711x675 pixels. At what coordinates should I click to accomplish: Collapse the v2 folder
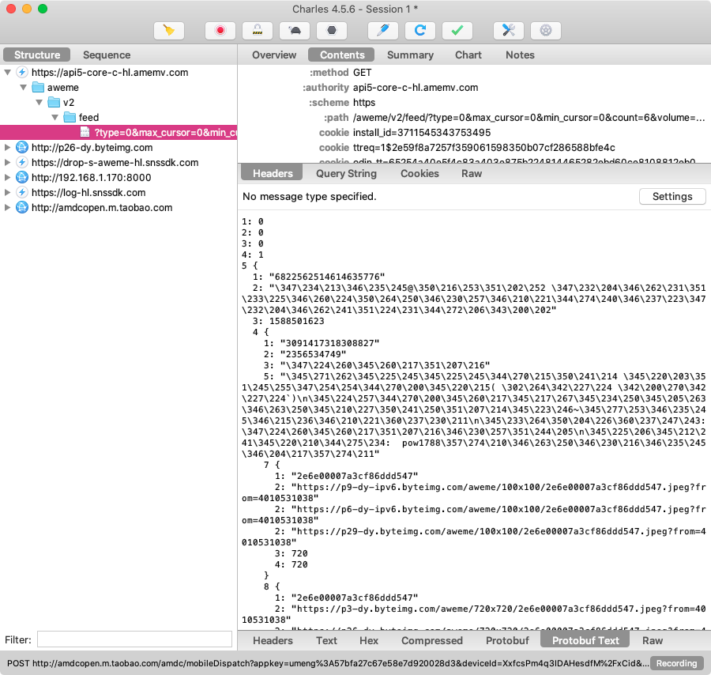click(x=39, y=102)
